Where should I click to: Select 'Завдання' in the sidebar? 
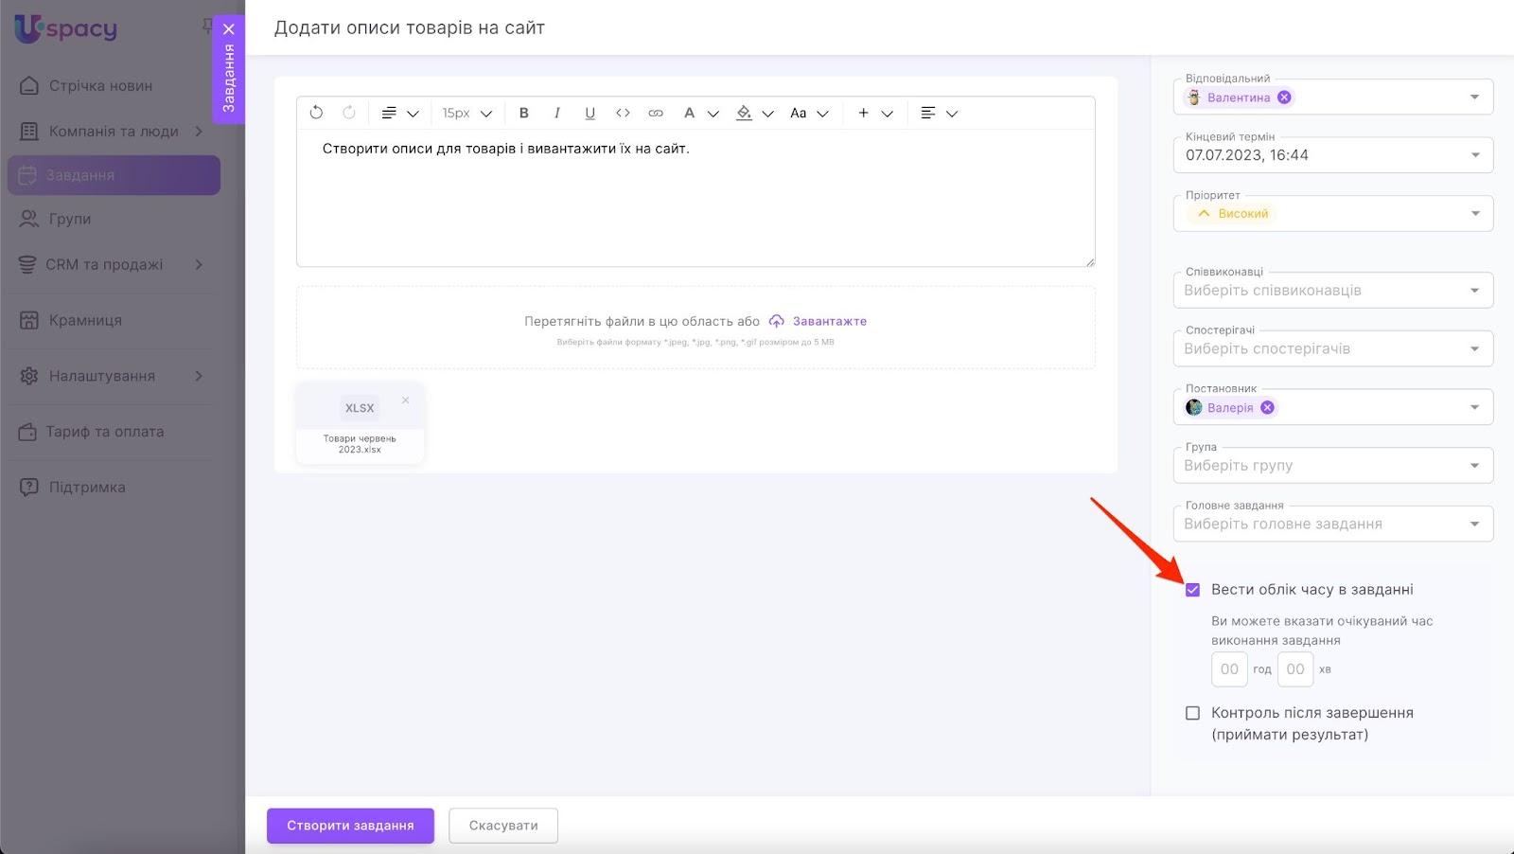114,175
